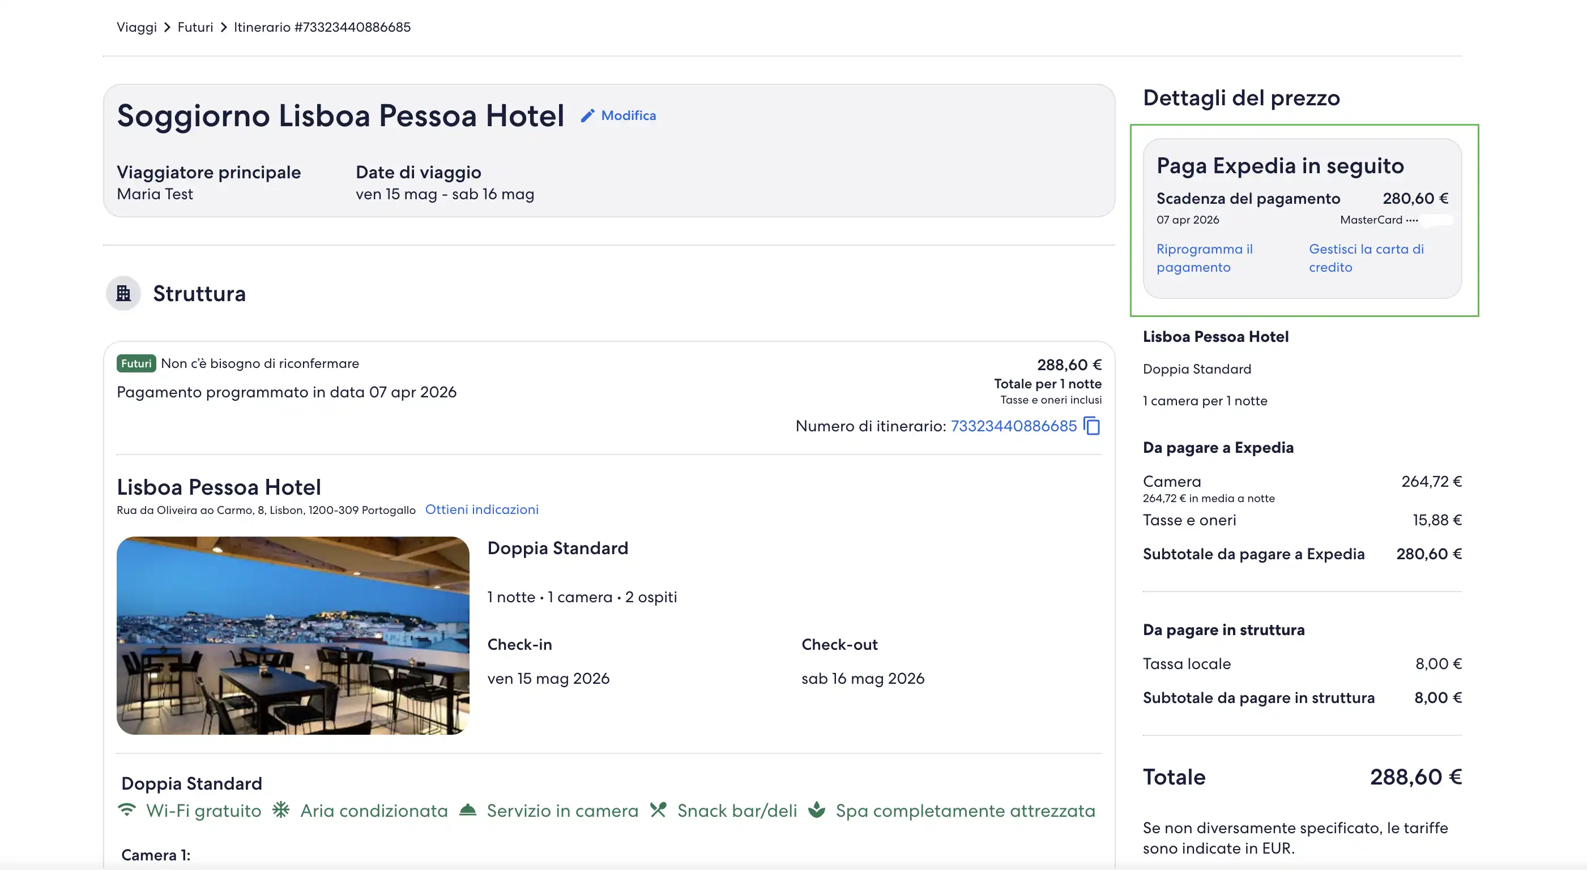Click the Snack bar/deli utensils icon
1587x870 pixels.
click(x=659, y=811)
